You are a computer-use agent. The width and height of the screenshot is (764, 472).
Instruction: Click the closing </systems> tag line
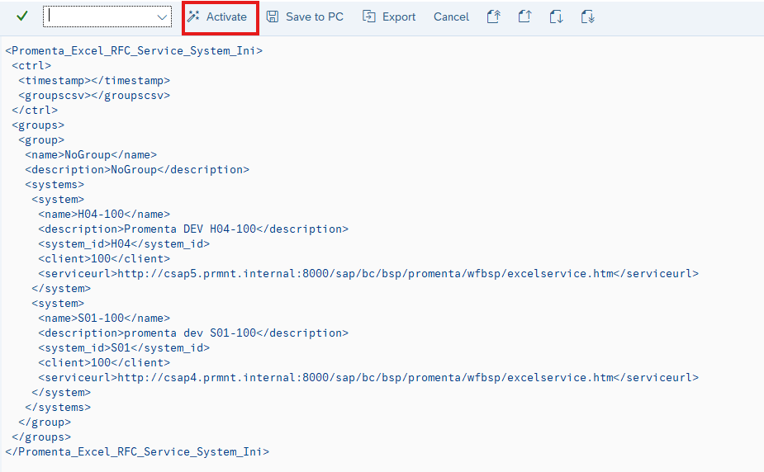(58, 407)
